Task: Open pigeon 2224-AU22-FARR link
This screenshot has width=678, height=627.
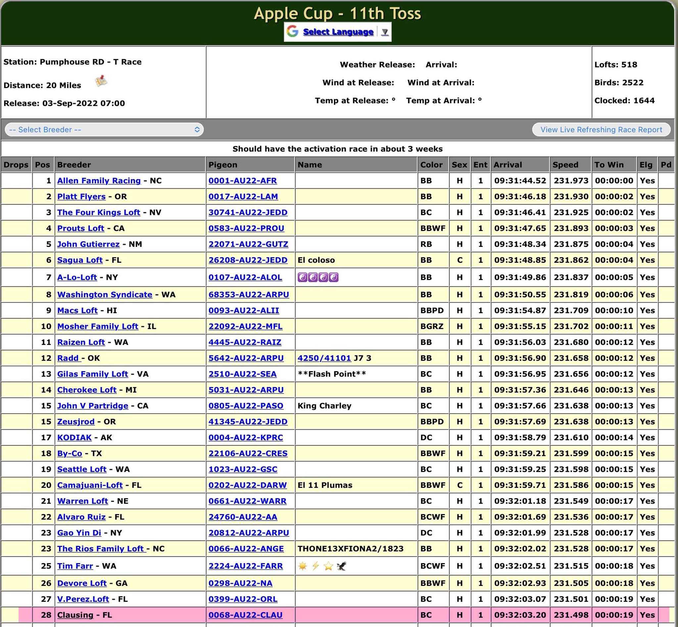Action: (245, 565)
